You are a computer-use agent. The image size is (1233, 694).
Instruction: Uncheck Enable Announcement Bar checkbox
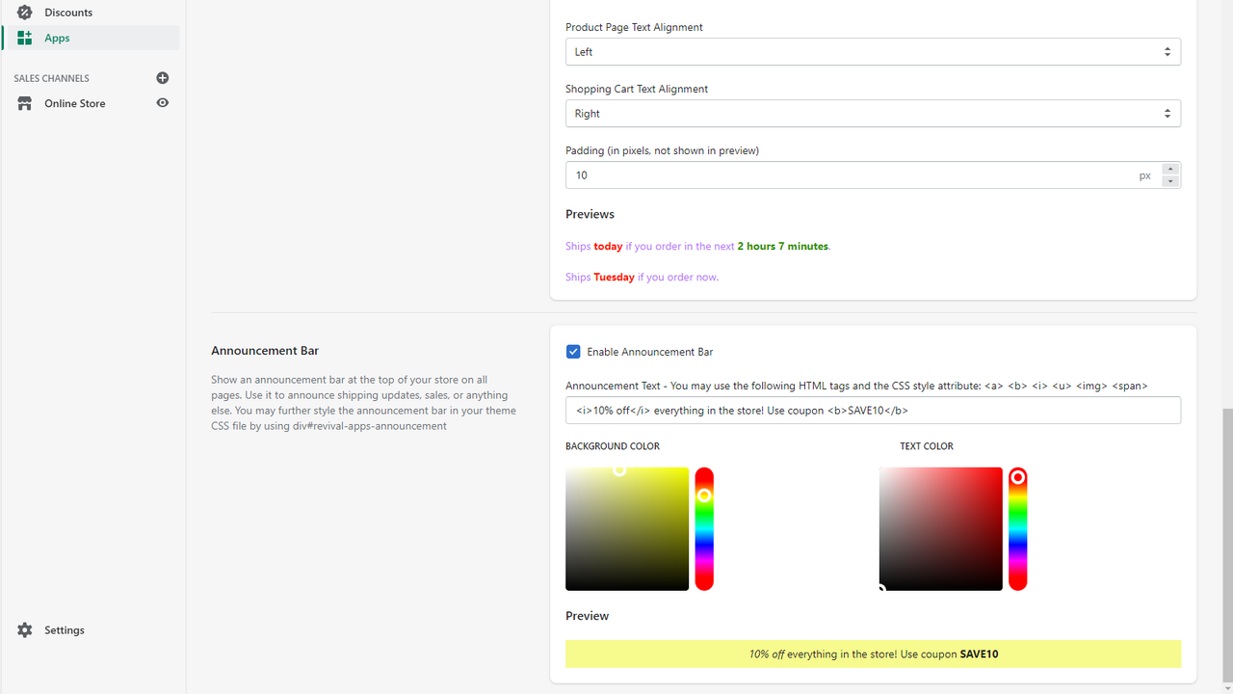click(573, 352)
